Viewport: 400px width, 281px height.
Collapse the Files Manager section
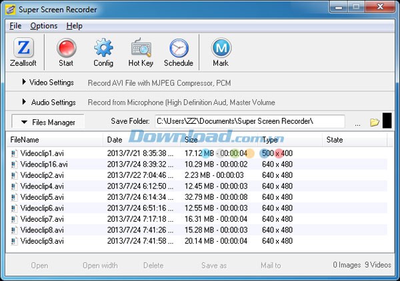[48, 122]
